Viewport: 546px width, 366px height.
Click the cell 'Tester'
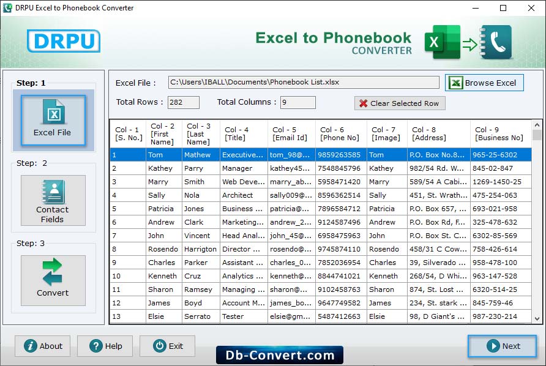[x=244, y=316]
